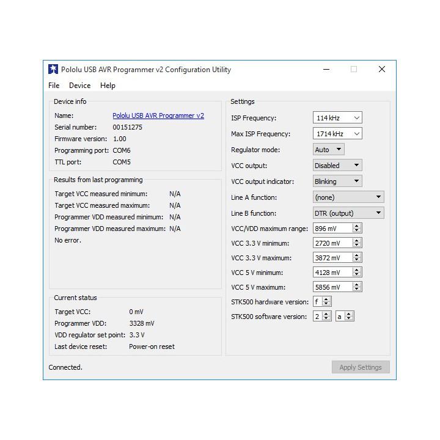This screenshot has width=440, height=440.
Task: Click the Apply Settings button
Action: click(361, 367)
